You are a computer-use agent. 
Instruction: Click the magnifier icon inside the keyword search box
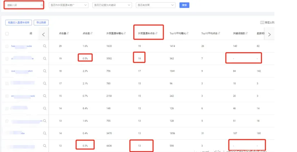tap(42, 5)
